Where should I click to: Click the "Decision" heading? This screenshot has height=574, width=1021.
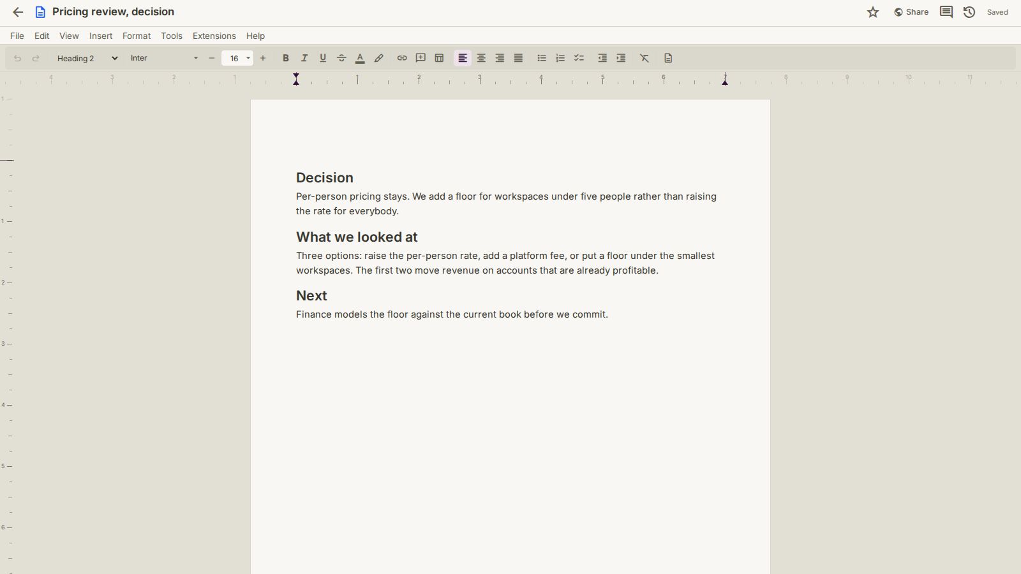[325, 178]
